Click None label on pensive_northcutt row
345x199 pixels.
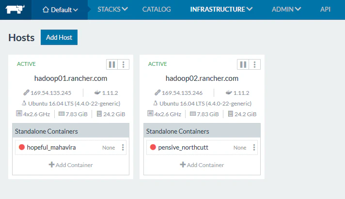tap(240, 148)
